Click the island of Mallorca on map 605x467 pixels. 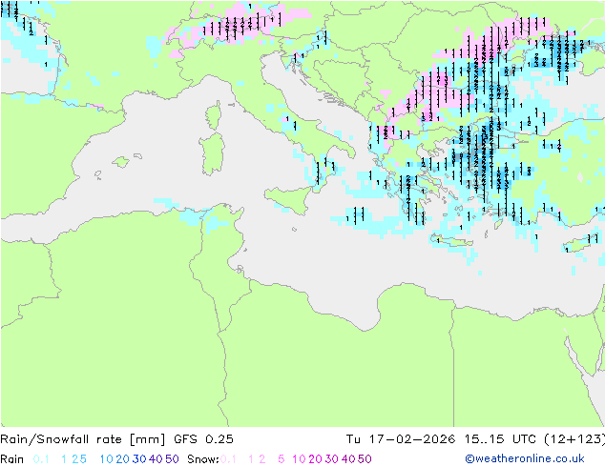tap(121, 162)
